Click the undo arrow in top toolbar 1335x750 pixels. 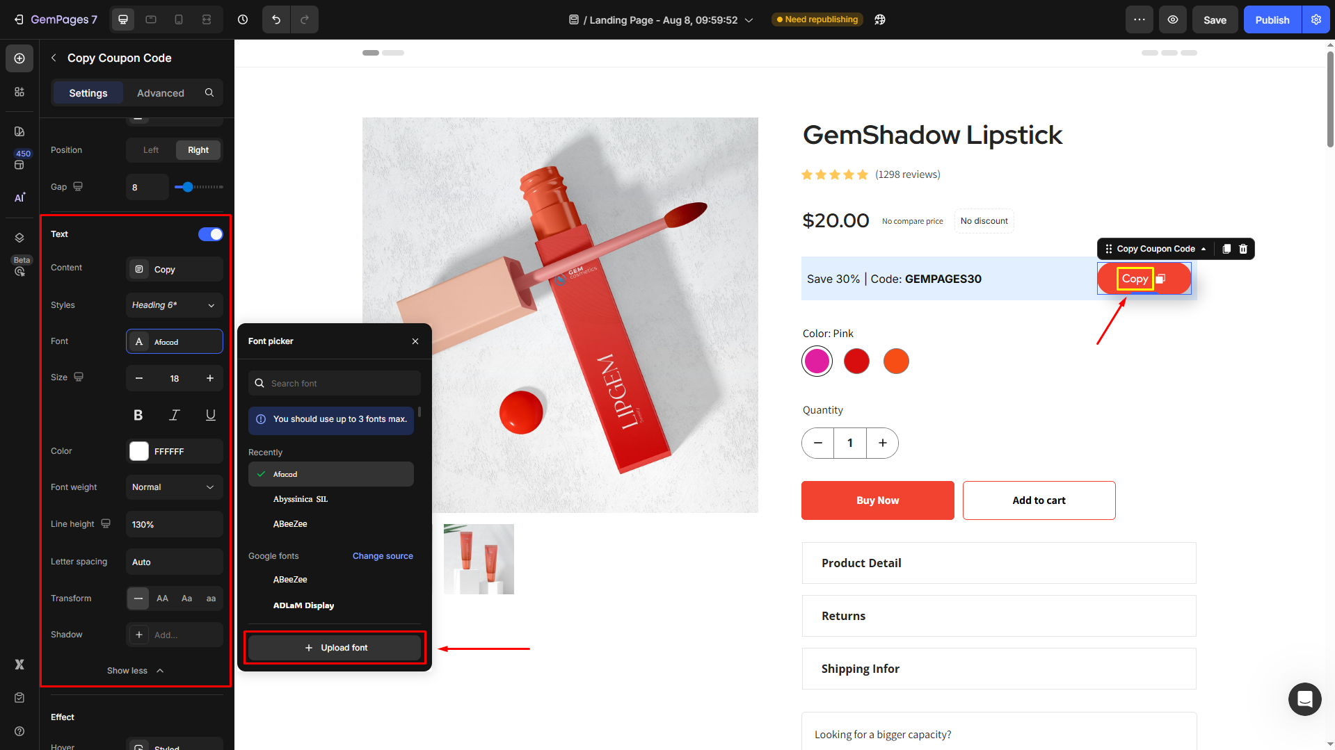click(276, 19)
